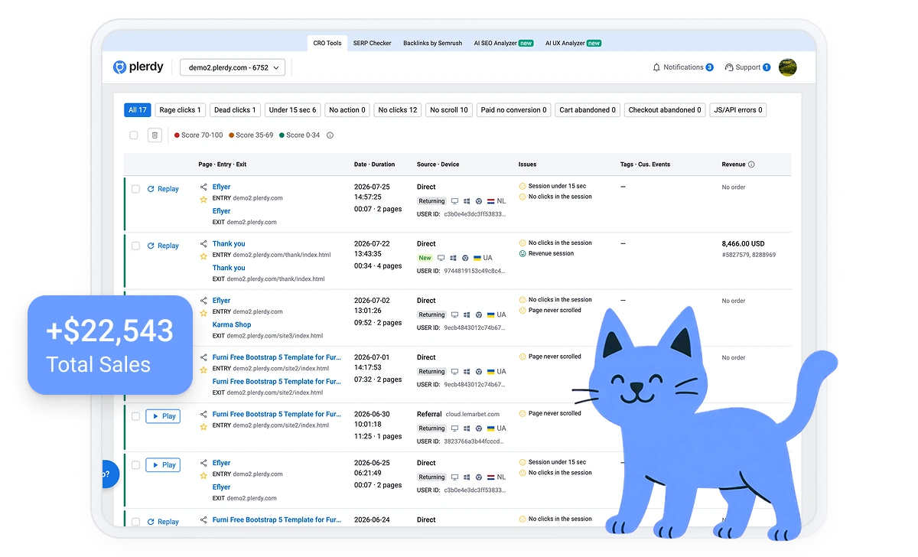This screenshot has height=557, width=918.
Task: Open Backlinks by Semrush tab
Action: [x=433, y=43]
